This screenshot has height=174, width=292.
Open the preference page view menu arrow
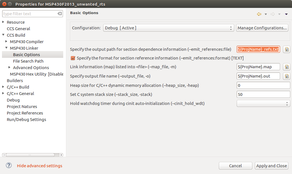pos(286,14)
